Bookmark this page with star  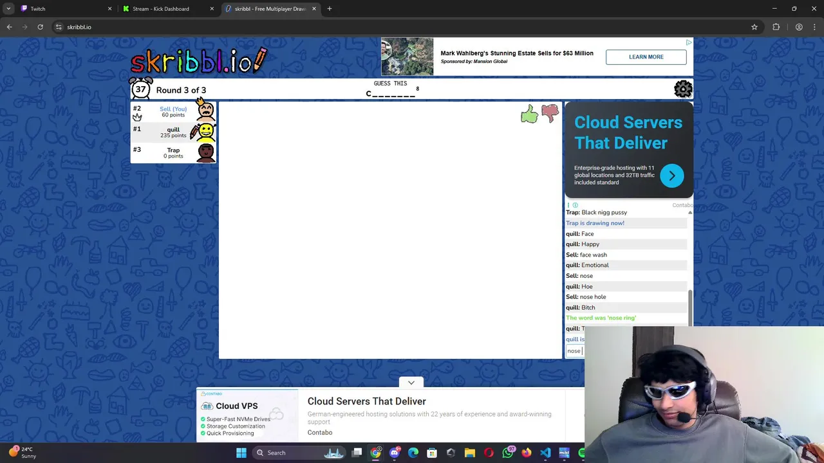pyautogui.click(x=754, y=27)
